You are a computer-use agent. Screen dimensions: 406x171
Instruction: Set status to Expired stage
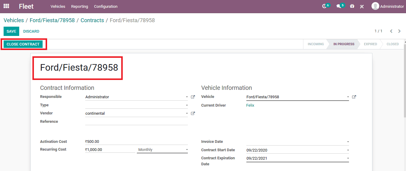[370, 44]
